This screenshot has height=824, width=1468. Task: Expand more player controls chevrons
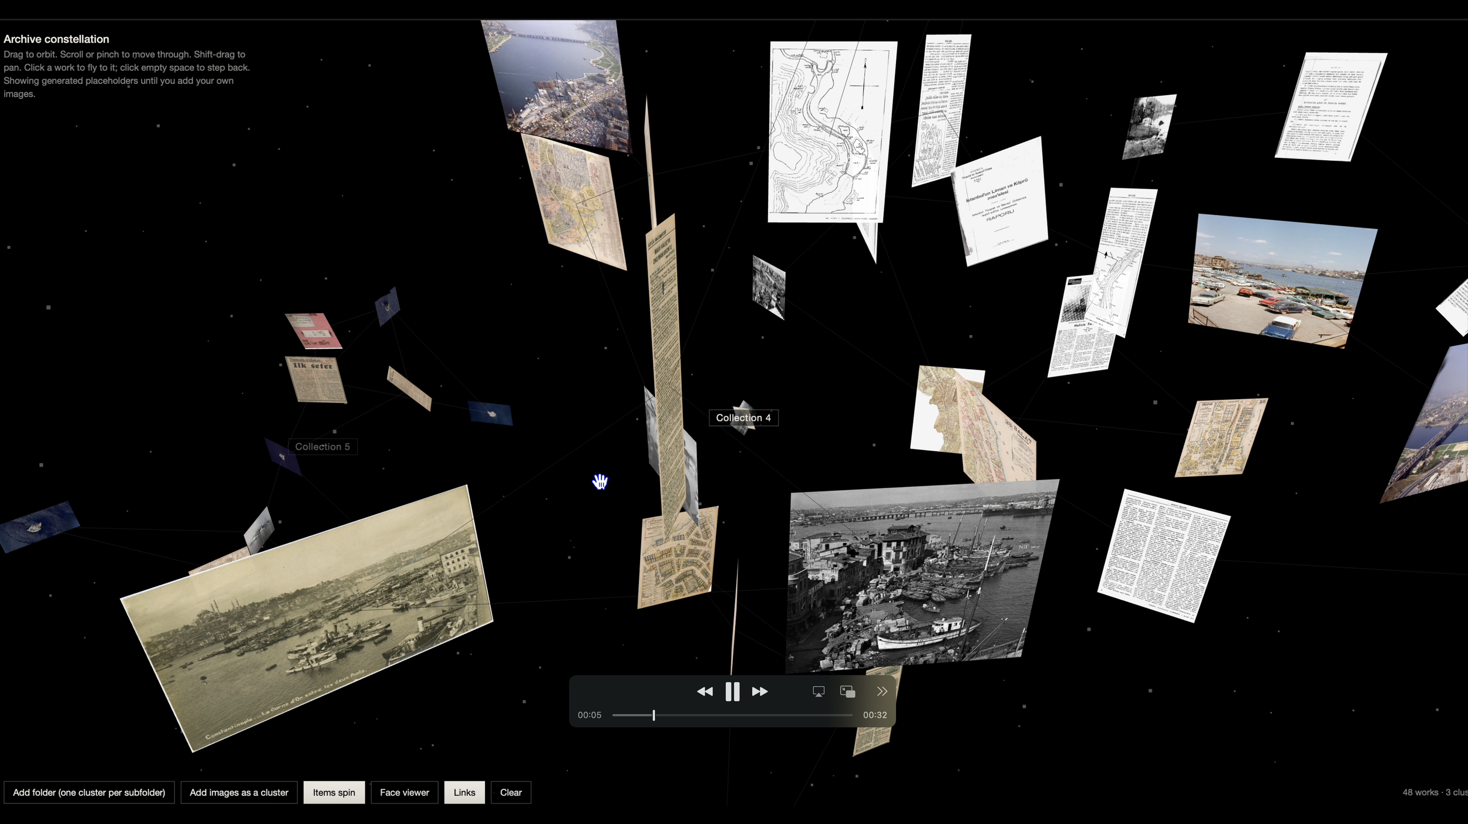[x=882, y=691]
